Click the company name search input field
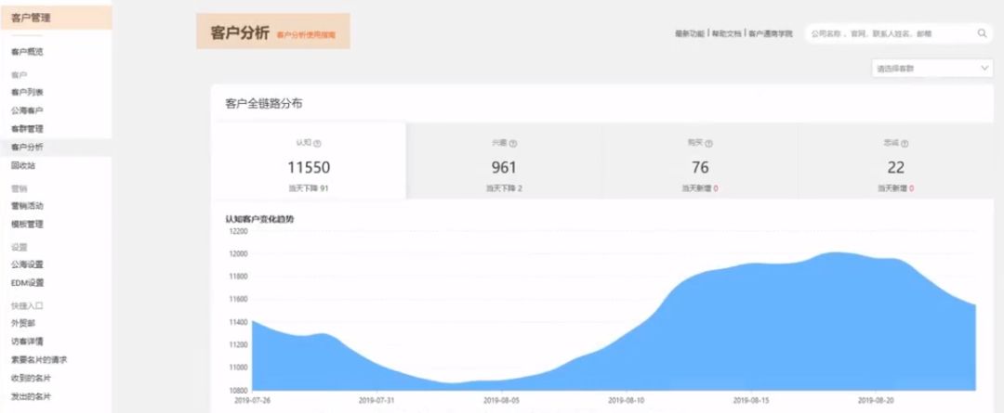Viewport: 1004px width, 413px height. coord(890,34)
